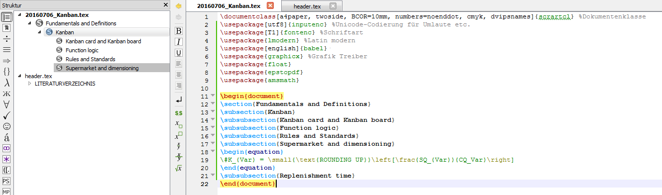
Task: Open Greek letters panel lambda icon
Action: coord(7,83)
